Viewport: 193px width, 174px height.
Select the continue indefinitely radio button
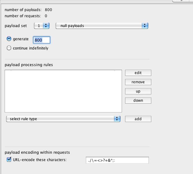(x=9, y=48)
